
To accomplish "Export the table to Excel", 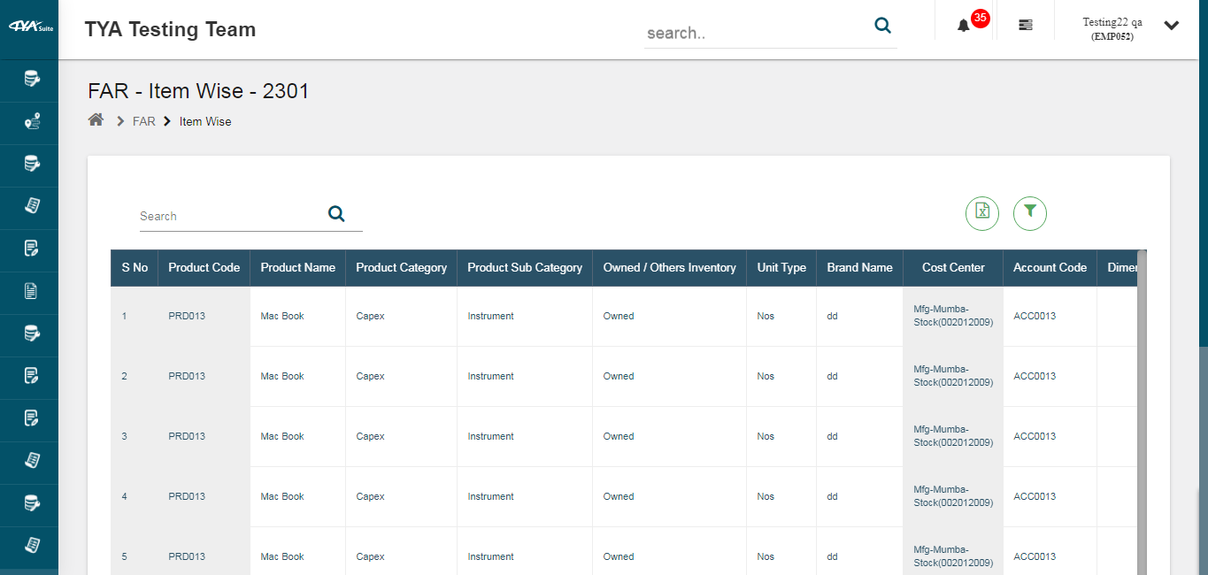I will 981,213.
